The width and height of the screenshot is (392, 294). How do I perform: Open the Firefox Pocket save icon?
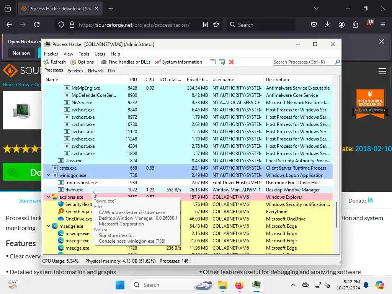pyautogui.click(x=314, y=24)
